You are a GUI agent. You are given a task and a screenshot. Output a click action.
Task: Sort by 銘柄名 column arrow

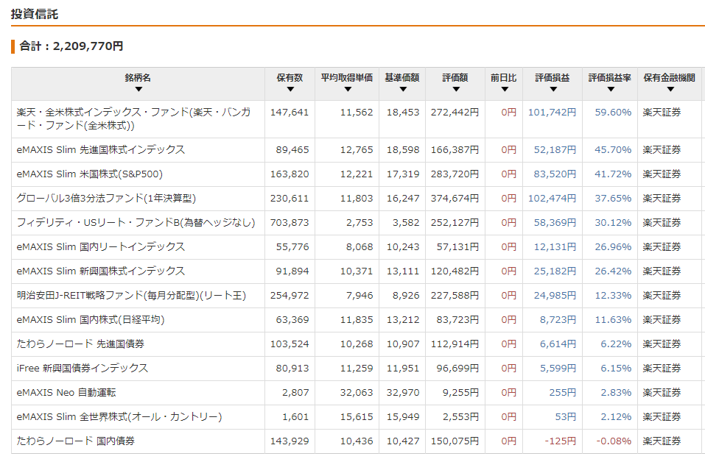(138, 89)
